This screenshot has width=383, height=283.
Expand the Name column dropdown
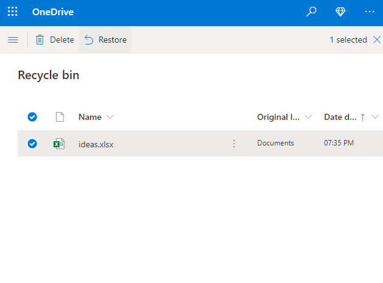[x=110, y=117]
